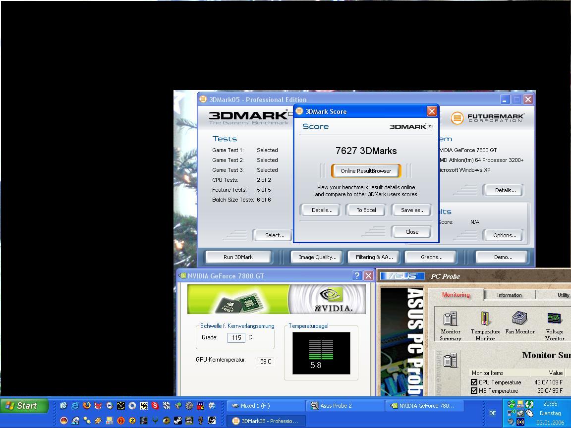
Task: Click the Grade threshold field showing 115
Action: [x=236, y=337]
